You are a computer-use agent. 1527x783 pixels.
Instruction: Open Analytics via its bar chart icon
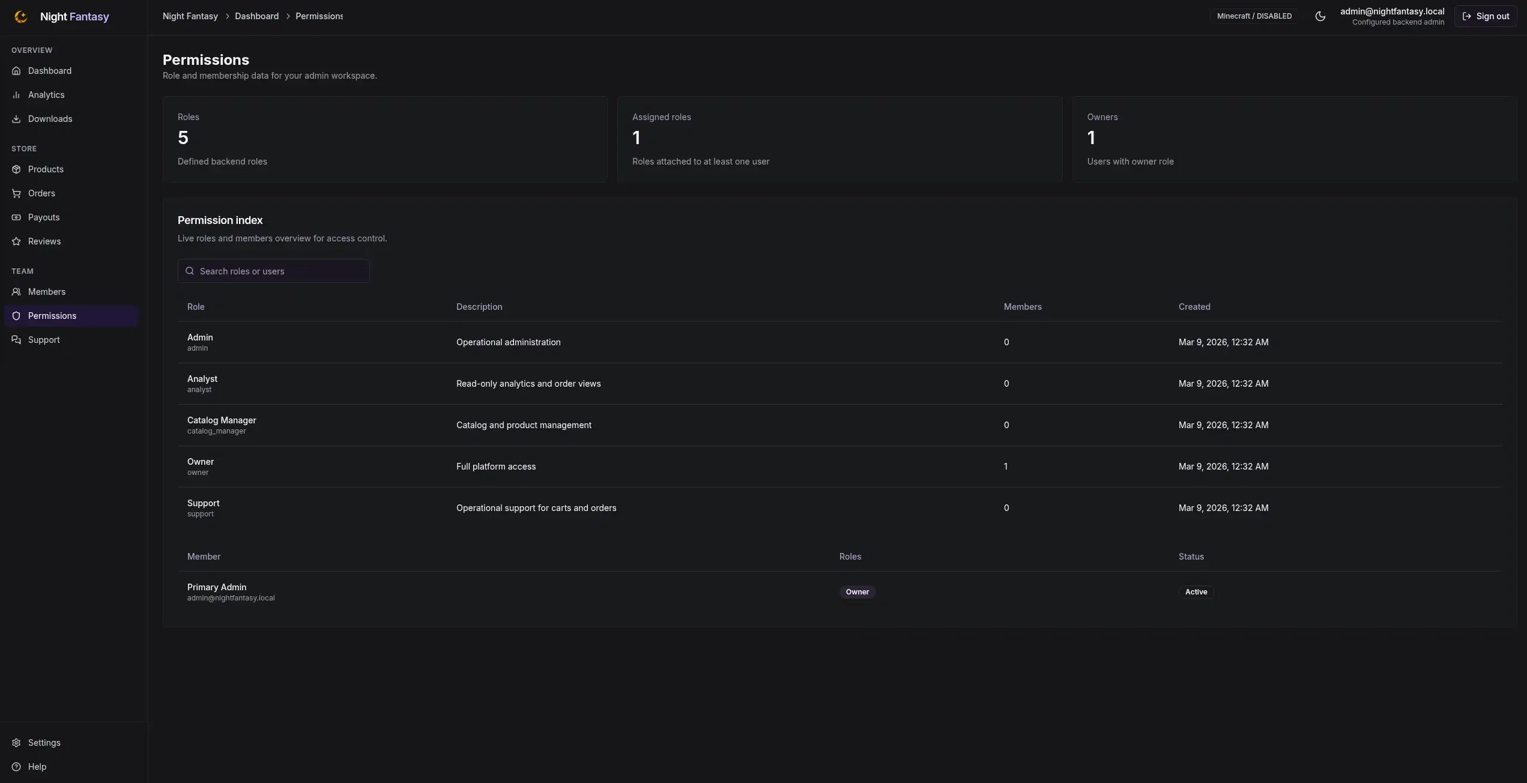coord(16,95)
